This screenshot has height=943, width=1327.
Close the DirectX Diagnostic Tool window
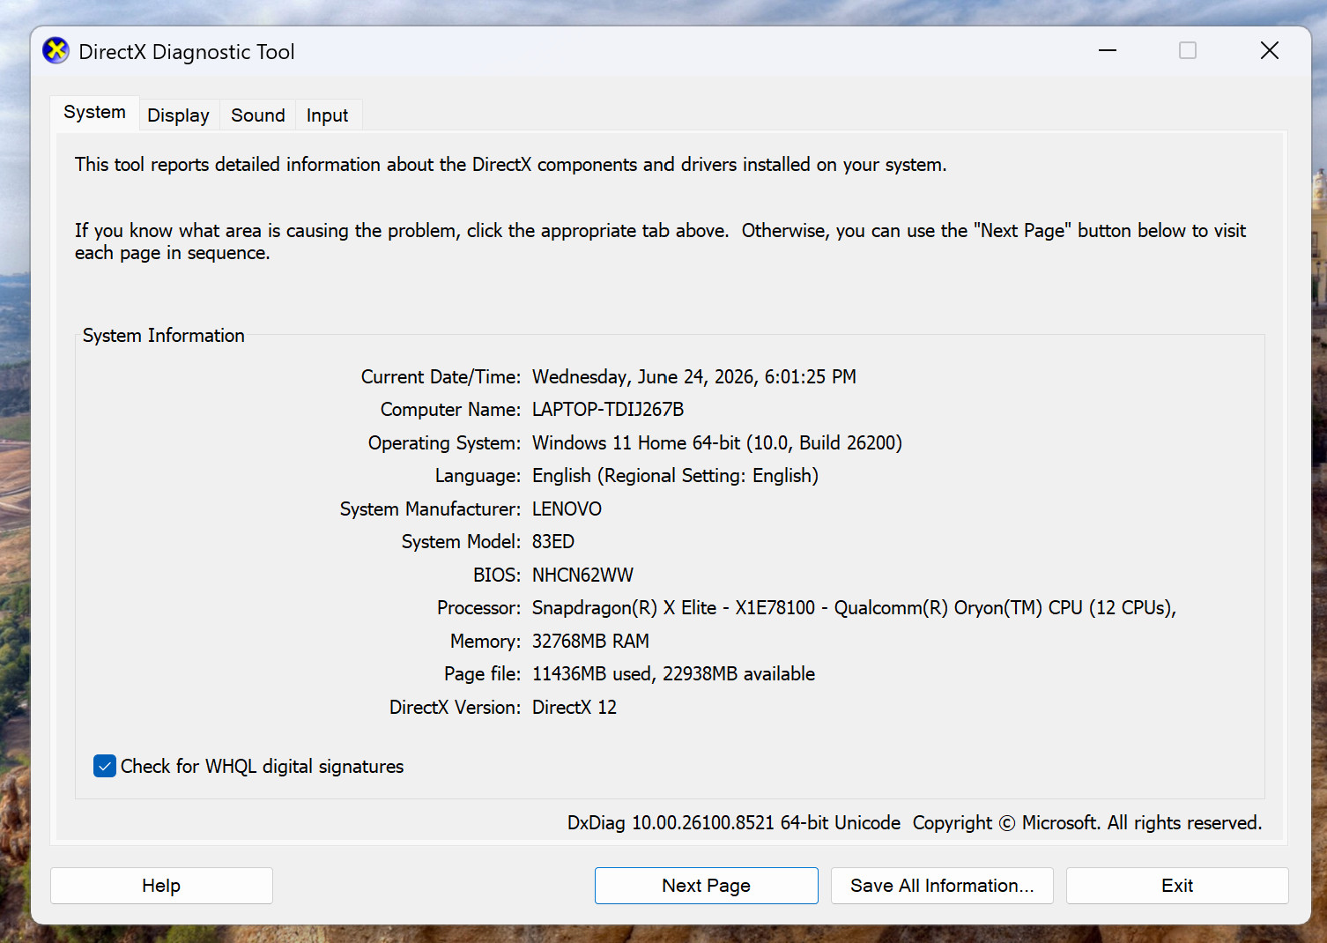pyautogui.click(x=1270, y=51)
